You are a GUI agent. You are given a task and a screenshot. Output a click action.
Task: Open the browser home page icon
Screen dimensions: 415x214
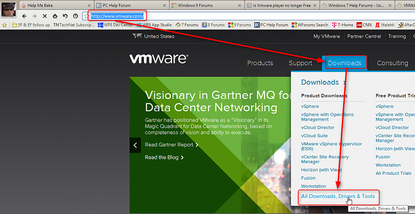[55, 17]
